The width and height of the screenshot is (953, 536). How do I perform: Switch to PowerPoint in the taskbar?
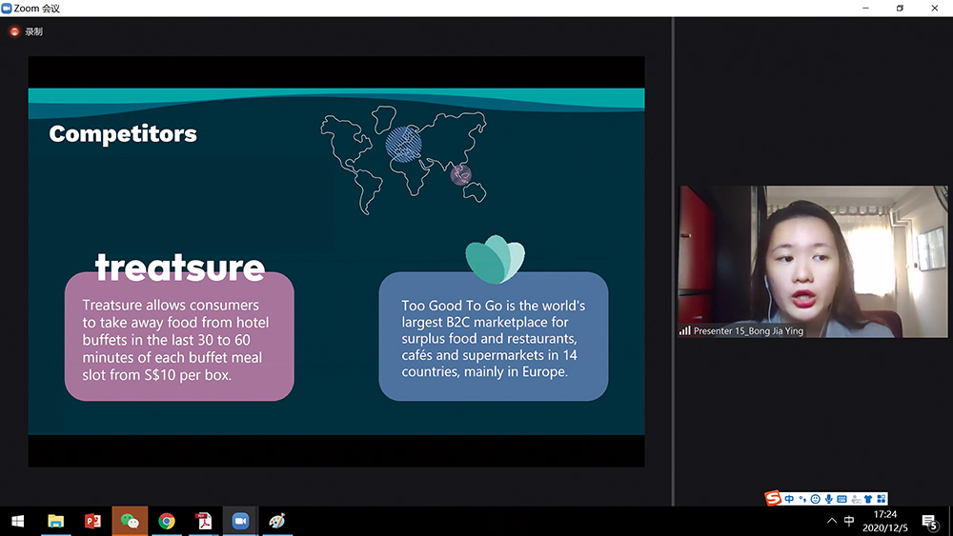click(x=93, y=522)
